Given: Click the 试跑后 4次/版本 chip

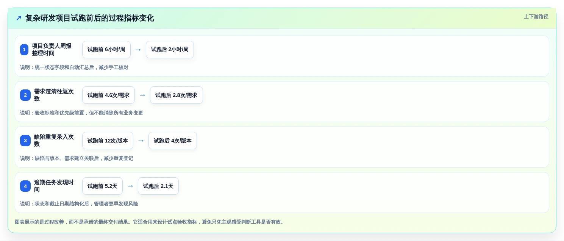Looking at the screenshot, I should tap(173, 141).
